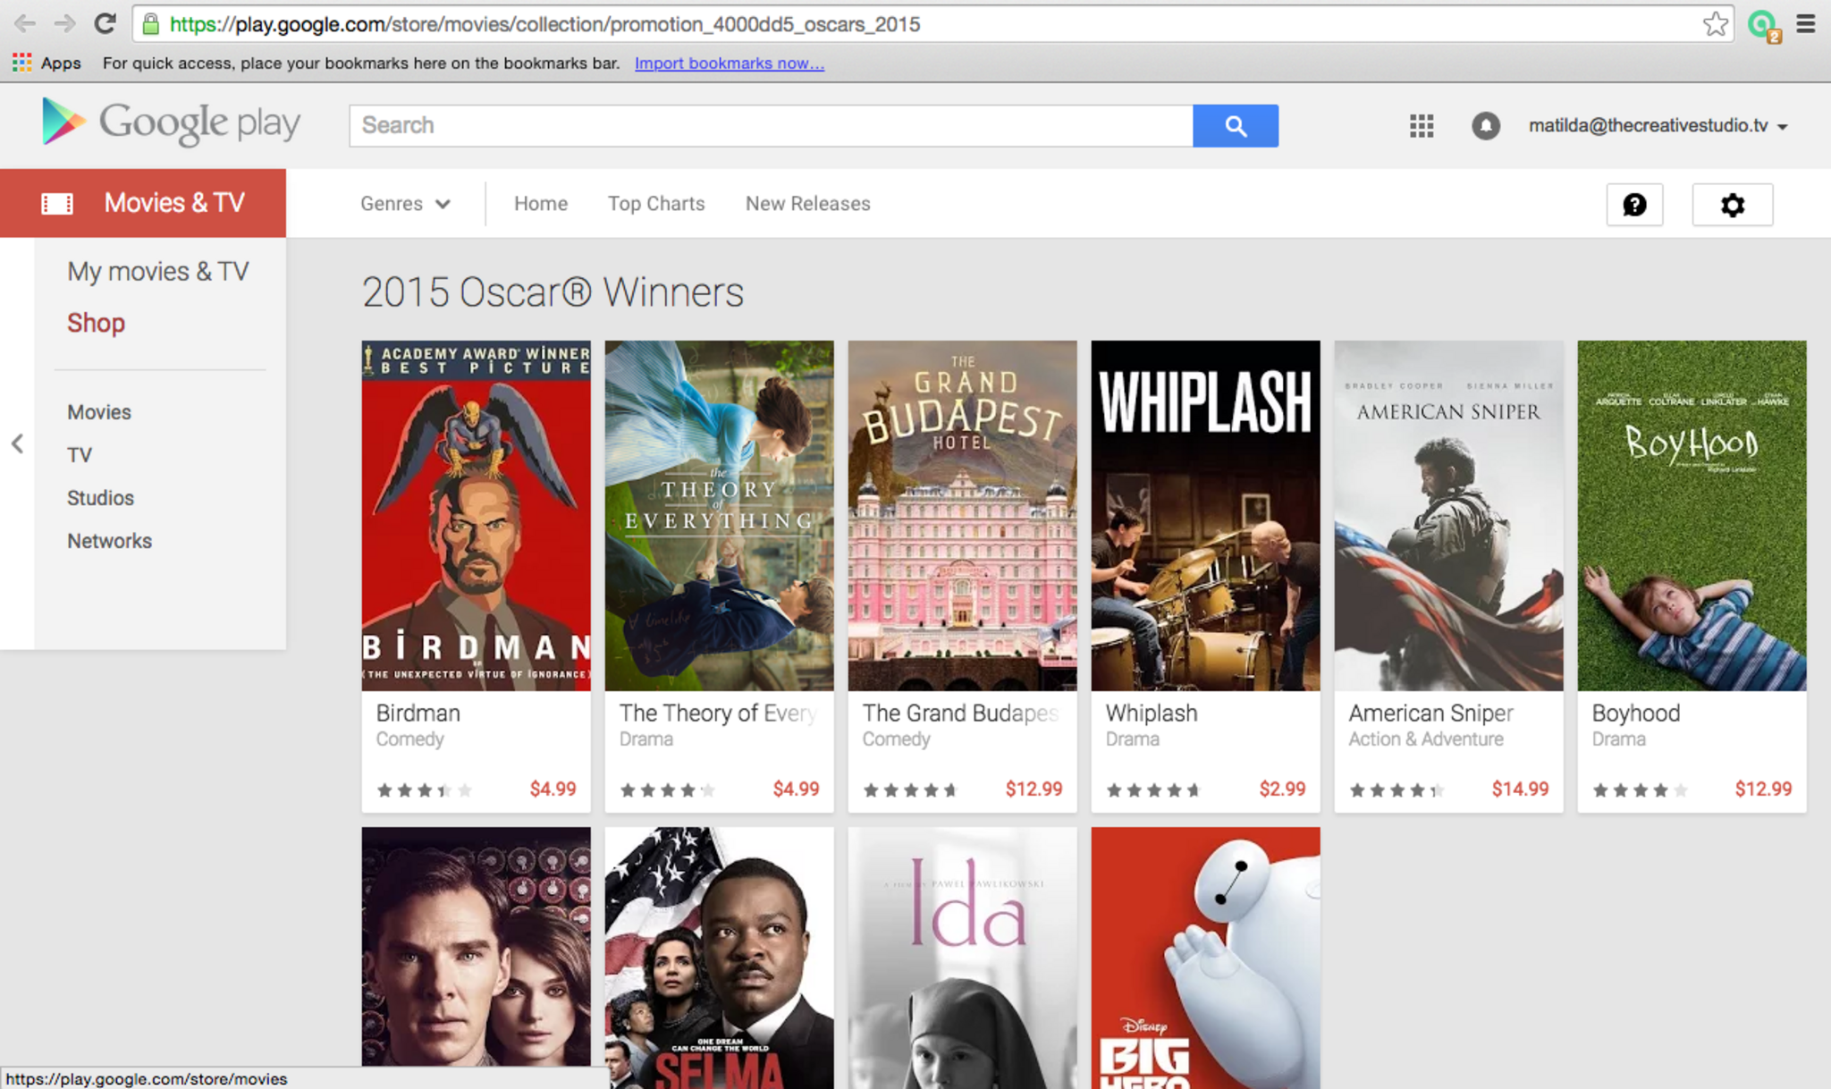Click the Google Play logo
The height and width of the screenshot is (1089, 1831).
pos(171,122)
